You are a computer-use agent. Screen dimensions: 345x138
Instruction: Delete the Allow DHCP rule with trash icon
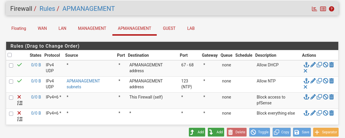pyautogui.click(x=332, y=65)
